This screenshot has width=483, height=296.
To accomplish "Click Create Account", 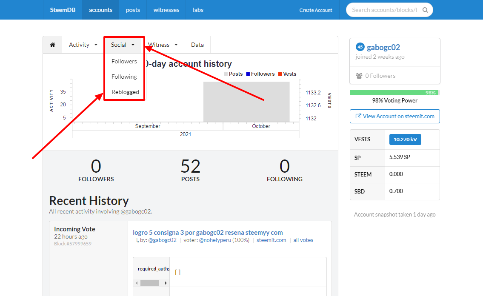I will (x=316, y=10).
